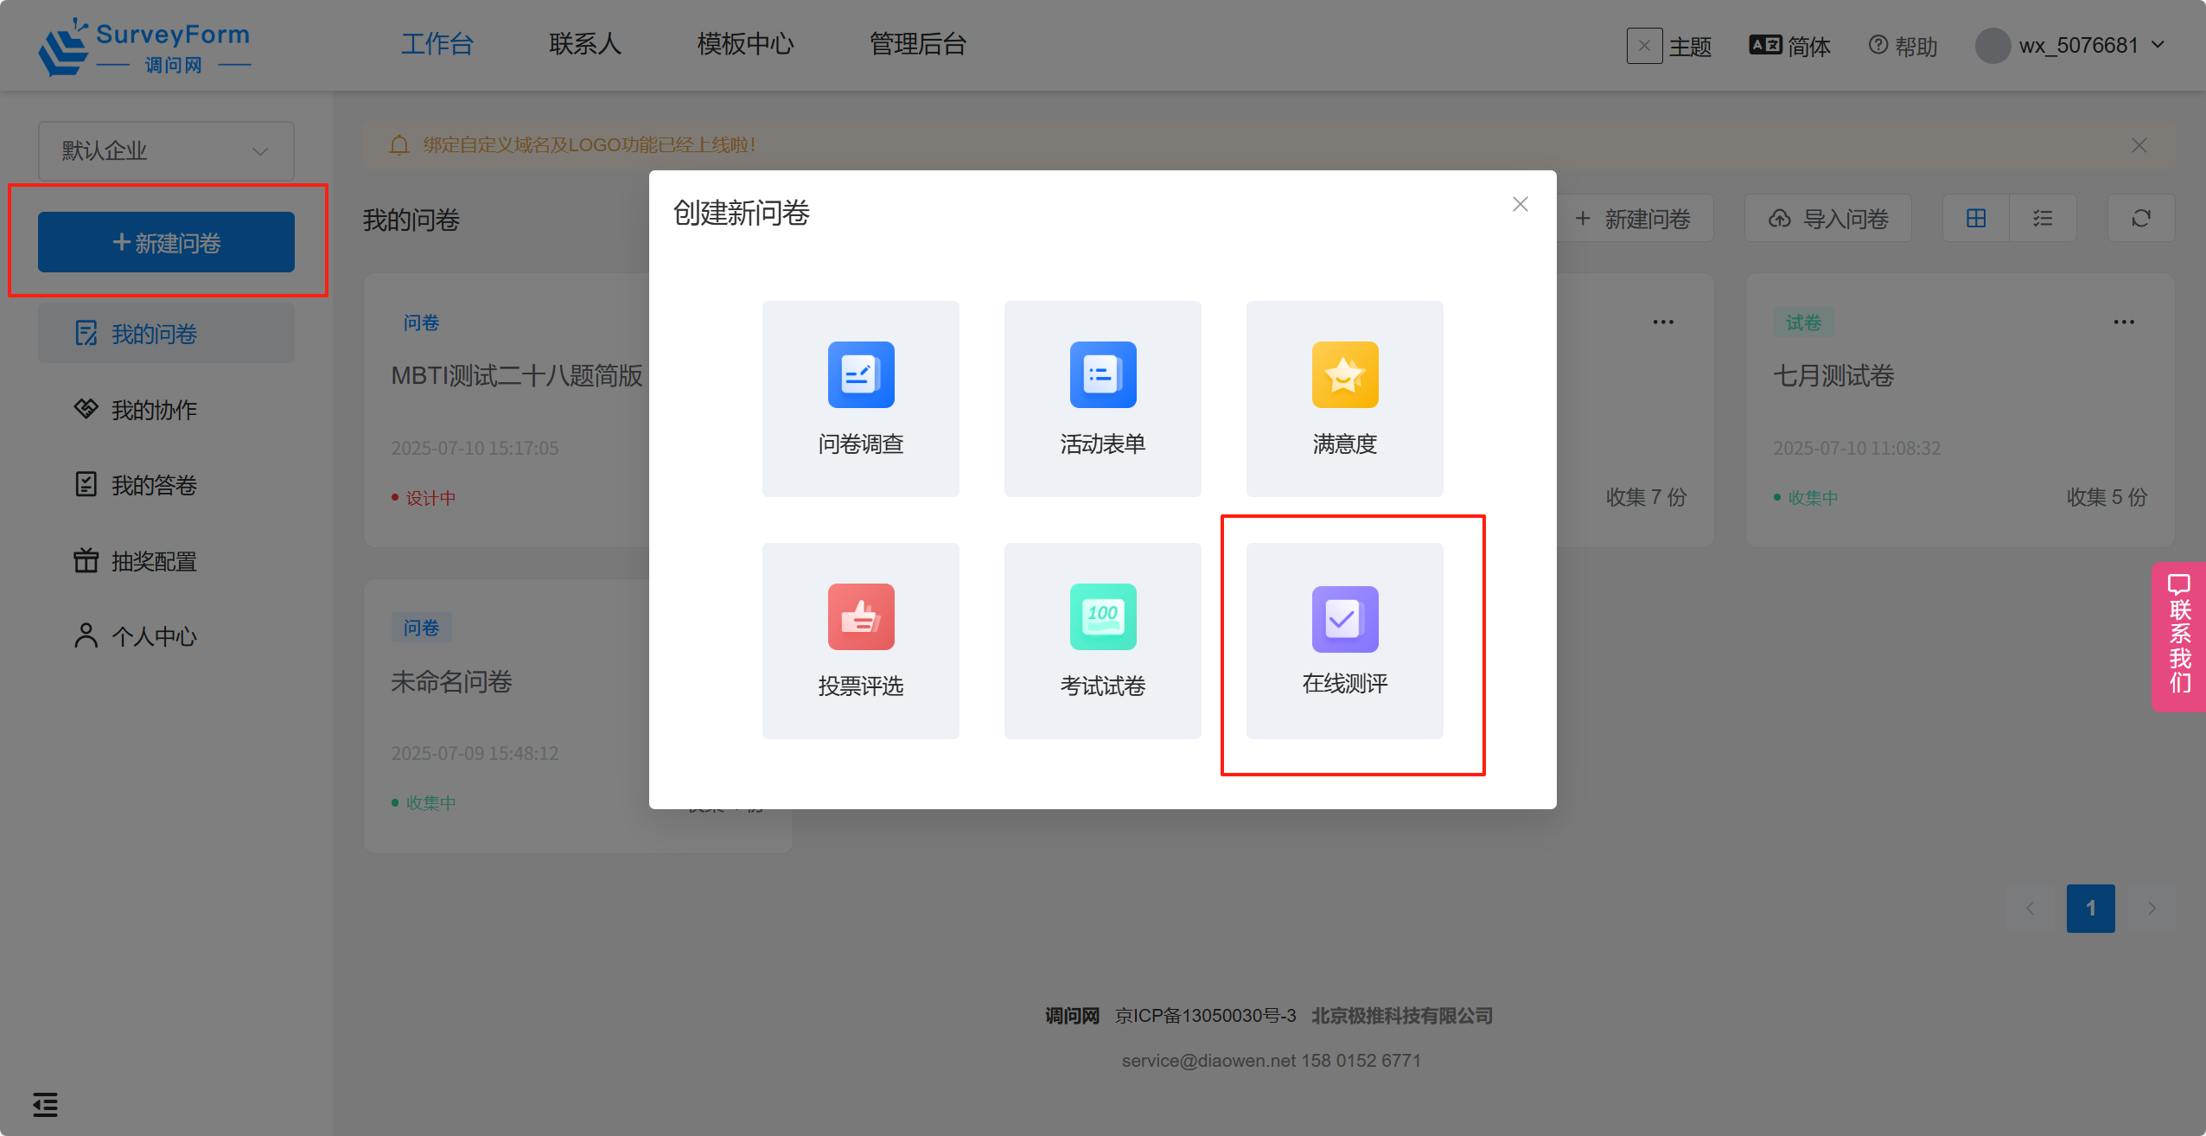Click the pink 联系我们 side tab
The width and height of the screenshot is (2206, 1136).
(2178, 636)
